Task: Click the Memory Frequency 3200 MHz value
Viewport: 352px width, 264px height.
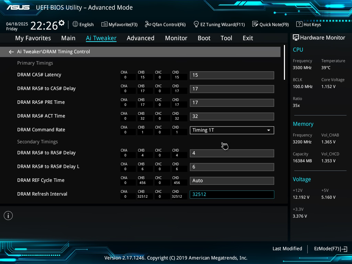Action: coord(302,142)
